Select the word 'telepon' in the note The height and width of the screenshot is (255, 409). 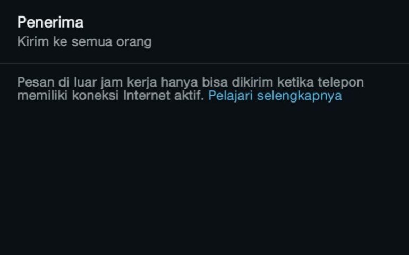click(x=340, y=82)
